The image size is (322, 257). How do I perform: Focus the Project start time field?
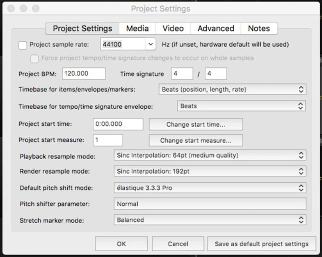click(118, 124)
